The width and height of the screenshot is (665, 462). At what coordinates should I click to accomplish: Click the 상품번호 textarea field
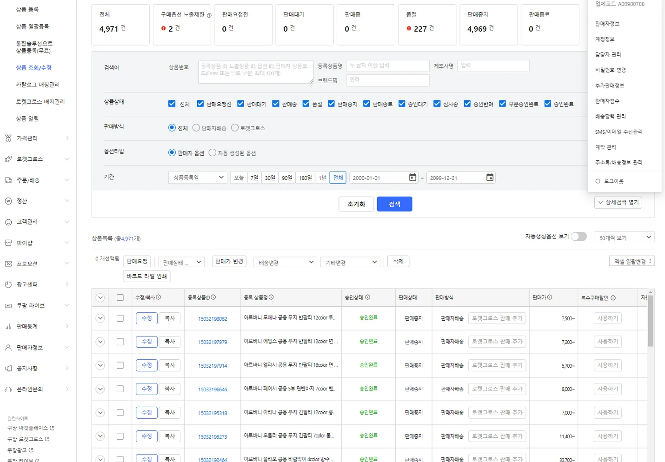pyautogui.click(x=256, y=72)
